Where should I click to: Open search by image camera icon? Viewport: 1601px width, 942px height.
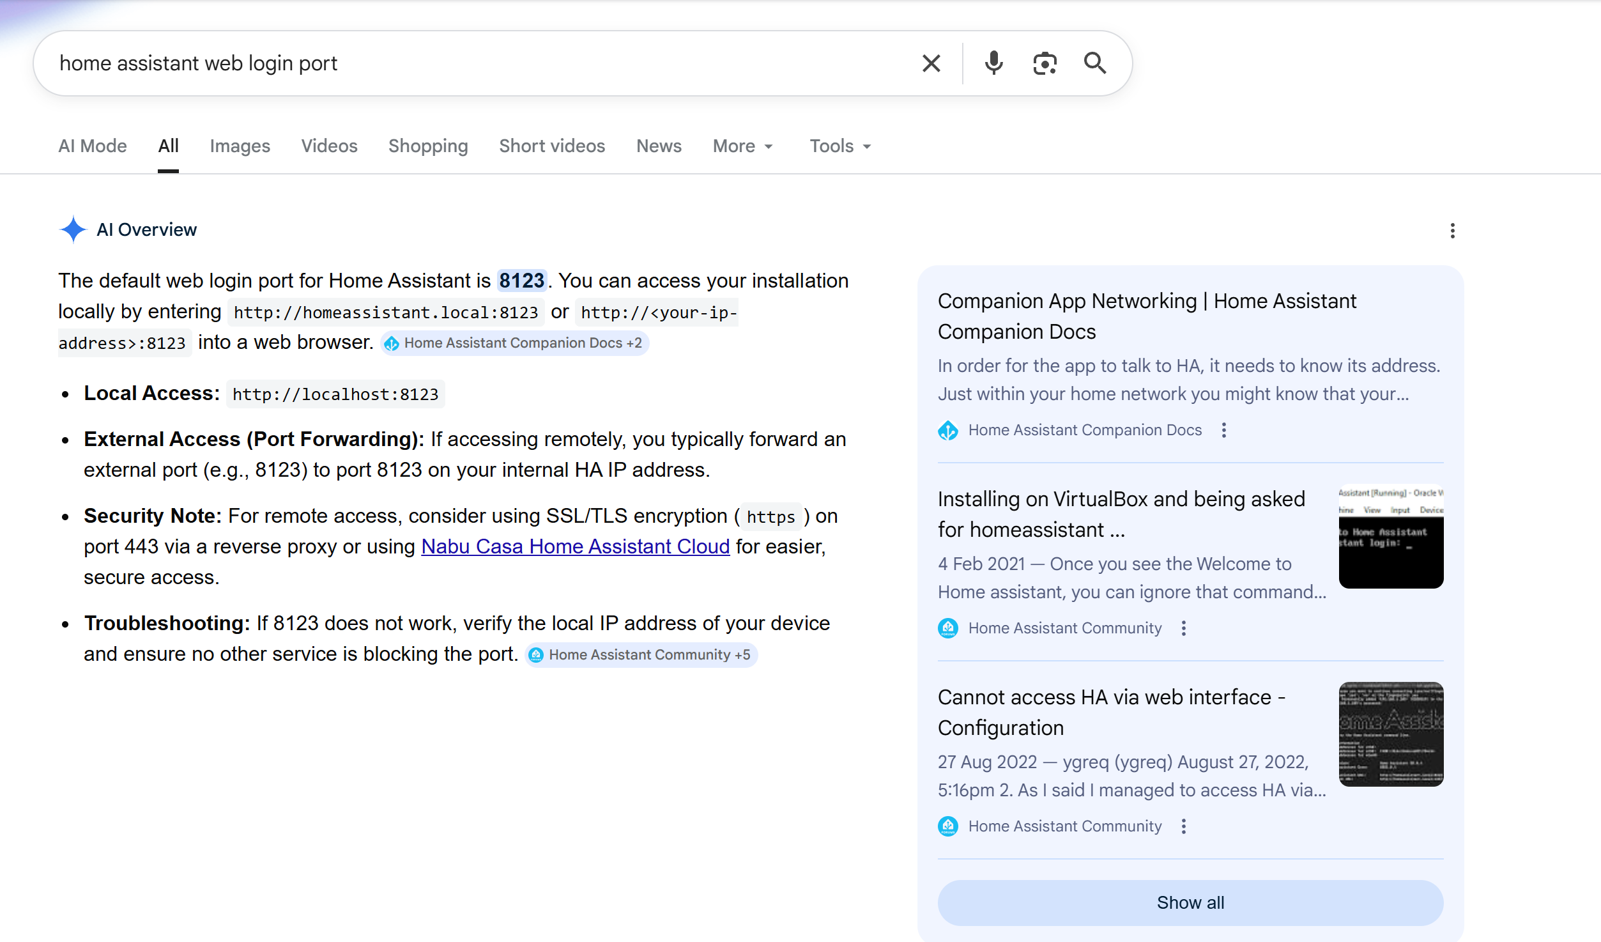click(x=1045, y=63)
